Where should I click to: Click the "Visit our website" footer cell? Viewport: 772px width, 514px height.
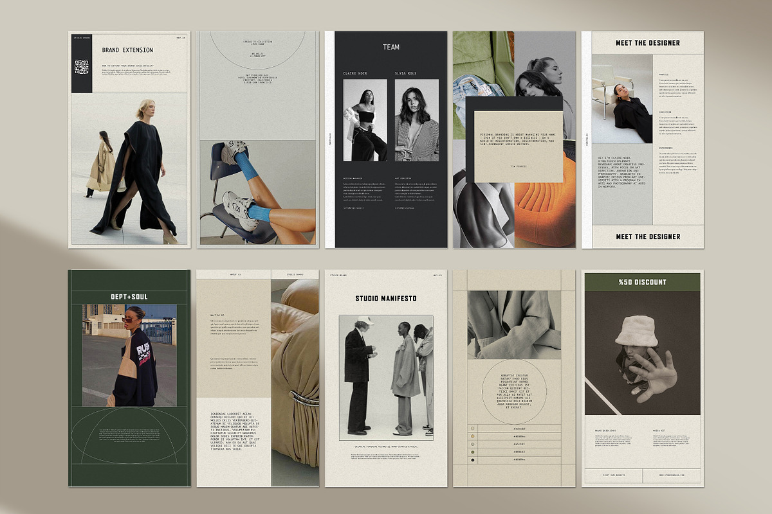click(614, 475)
